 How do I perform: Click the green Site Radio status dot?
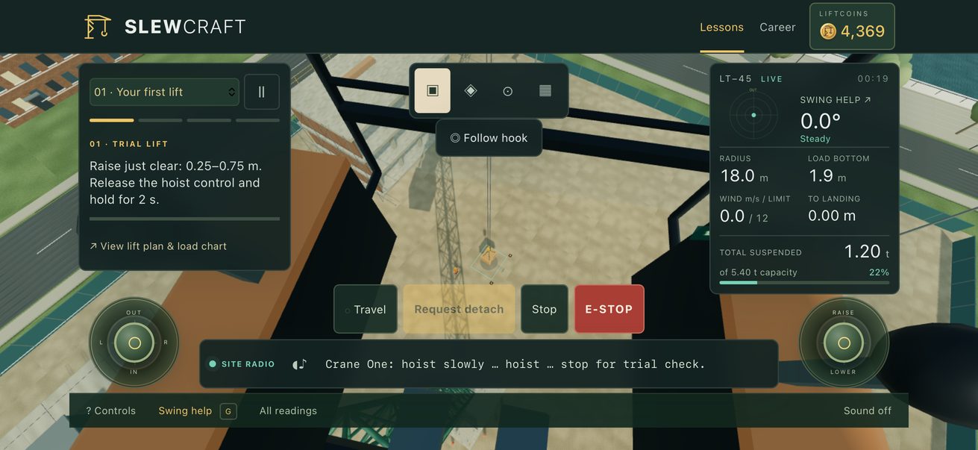(213, 364)
